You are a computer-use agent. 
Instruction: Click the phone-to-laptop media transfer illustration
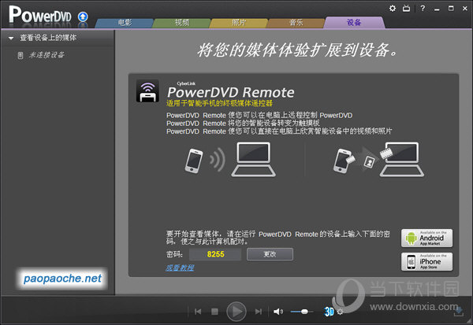[378, 160]
